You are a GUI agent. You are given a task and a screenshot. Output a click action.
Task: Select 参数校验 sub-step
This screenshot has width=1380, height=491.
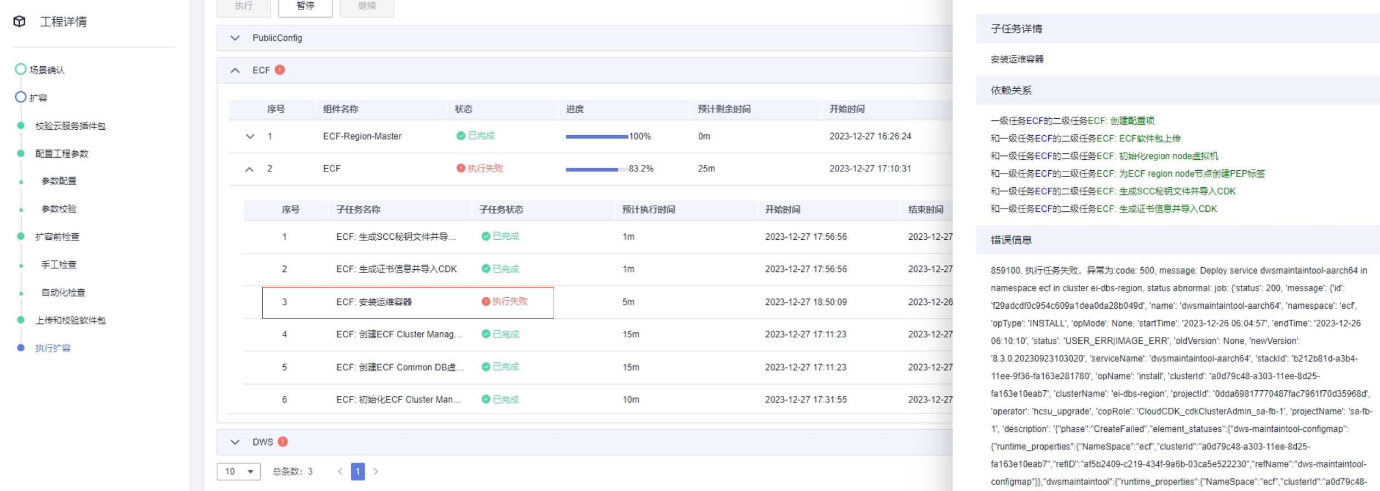tap(59, 209)
